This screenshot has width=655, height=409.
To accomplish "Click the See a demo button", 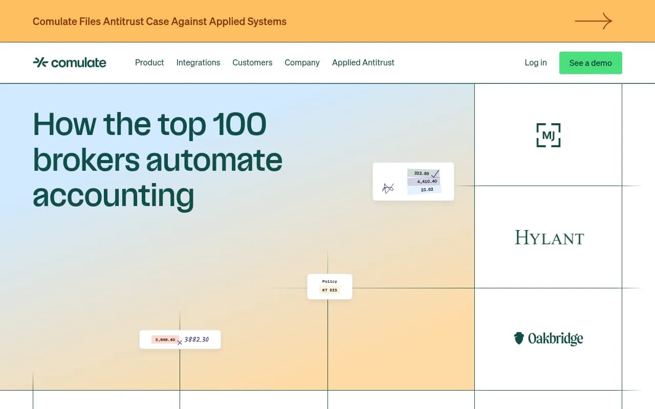I will (591, 63).
